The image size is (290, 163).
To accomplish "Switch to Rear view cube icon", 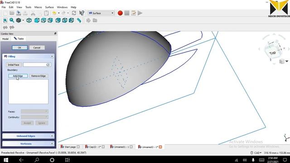I will (x=58, y=20).
